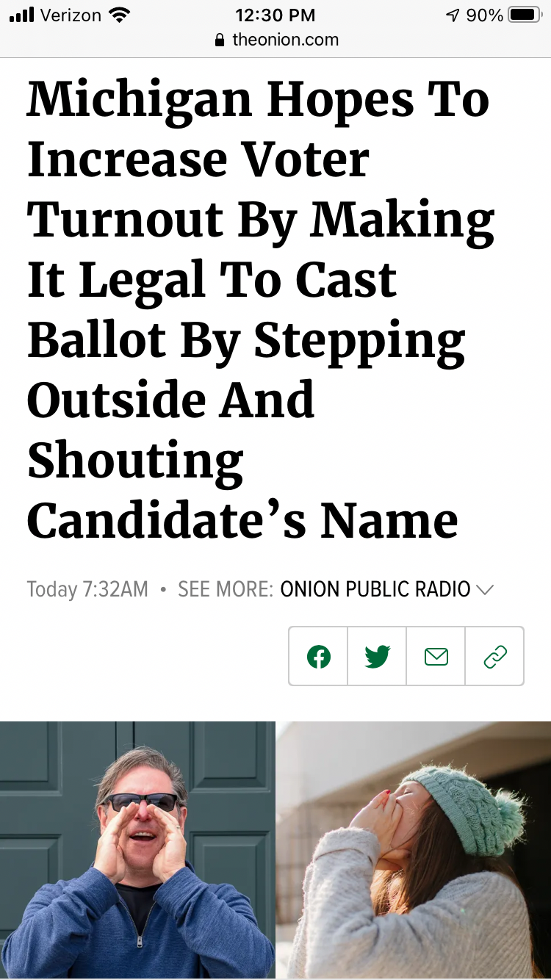
Task: Tap the Today 7:32AM timestamp
Action: (x=87, y=589)
